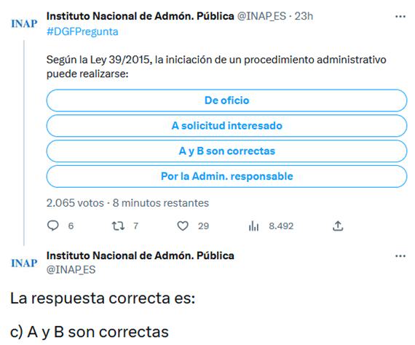
Task: Retweet the INAP poll tweet
Action: pos(118,226)
